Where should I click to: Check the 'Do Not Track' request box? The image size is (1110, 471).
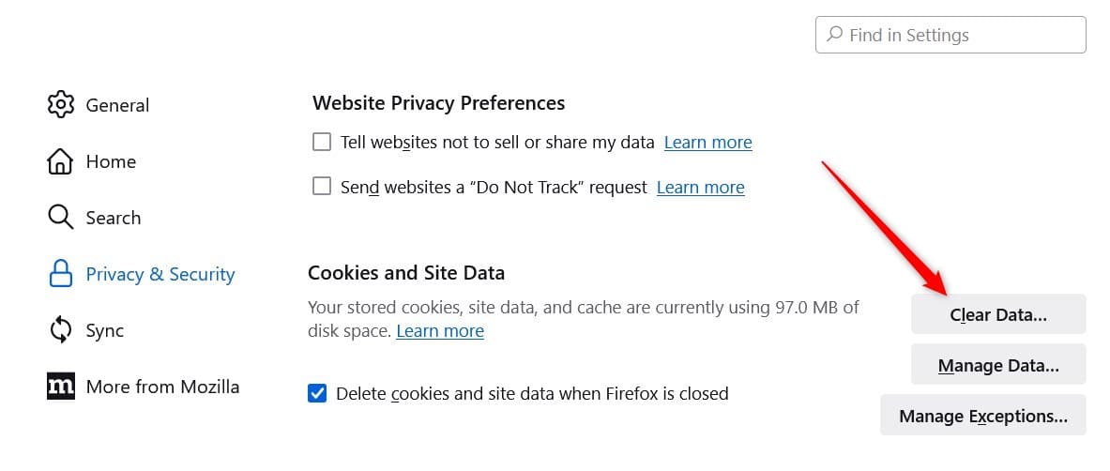coord(322,187)
